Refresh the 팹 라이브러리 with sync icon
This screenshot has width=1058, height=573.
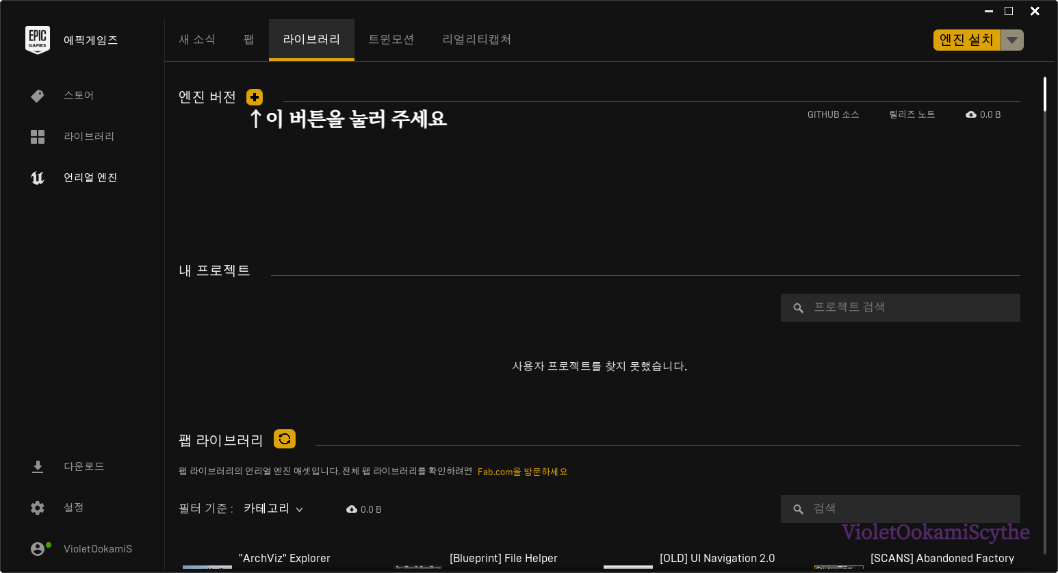(x=285, y=439)
